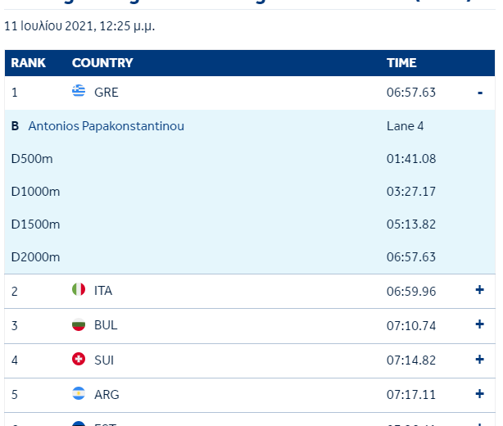Expand the BUL result details

coord(480,324)
